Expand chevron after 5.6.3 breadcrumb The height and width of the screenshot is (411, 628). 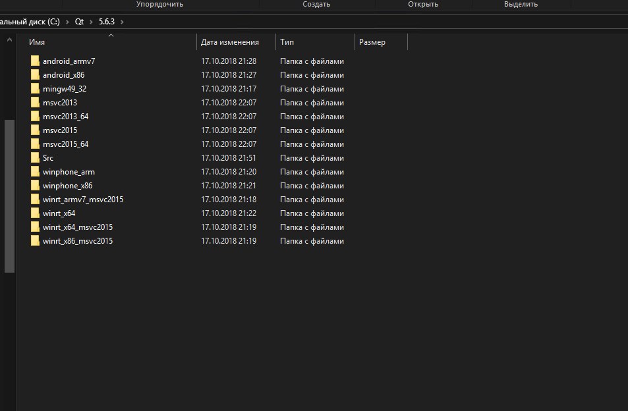tap(122, 22)
